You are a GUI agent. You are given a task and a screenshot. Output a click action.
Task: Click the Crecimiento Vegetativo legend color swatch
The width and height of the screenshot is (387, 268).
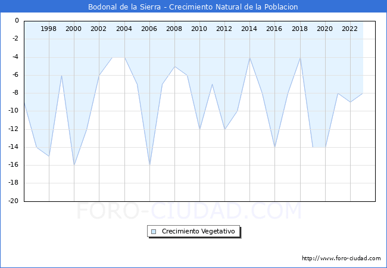pos(154,232)
